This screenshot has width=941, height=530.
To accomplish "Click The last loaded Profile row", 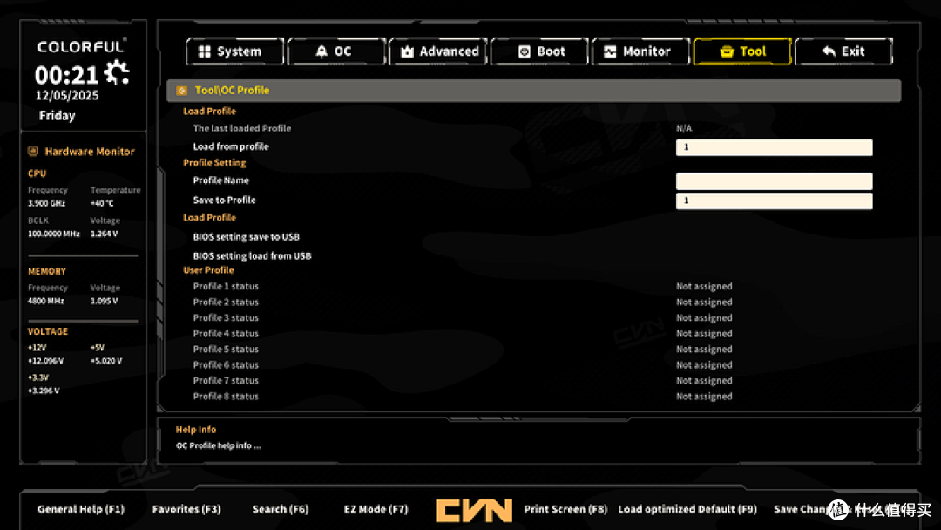I will [533, 128].
